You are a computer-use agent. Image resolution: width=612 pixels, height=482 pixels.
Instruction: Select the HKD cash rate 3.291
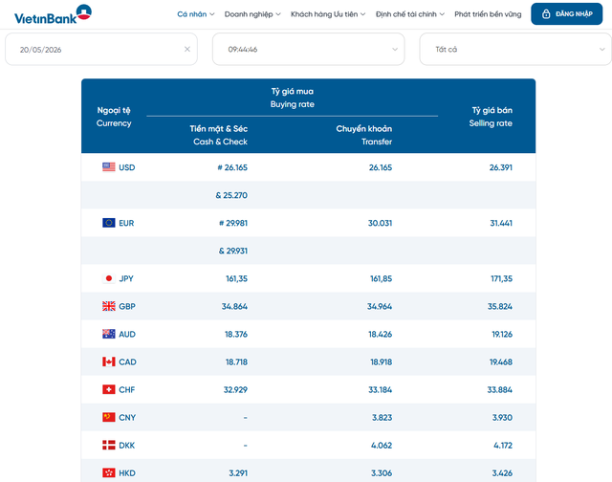(x=238, y=473)
